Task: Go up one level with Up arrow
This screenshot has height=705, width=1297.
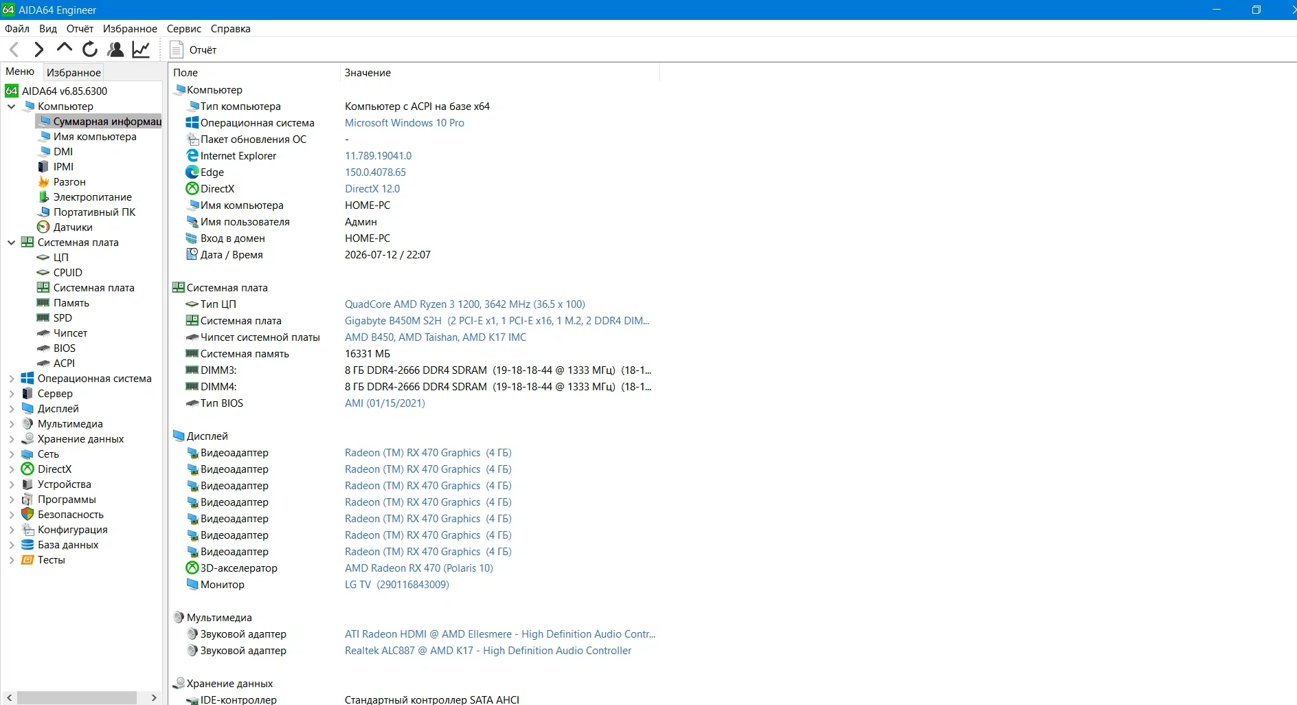Action: (65, 48)
